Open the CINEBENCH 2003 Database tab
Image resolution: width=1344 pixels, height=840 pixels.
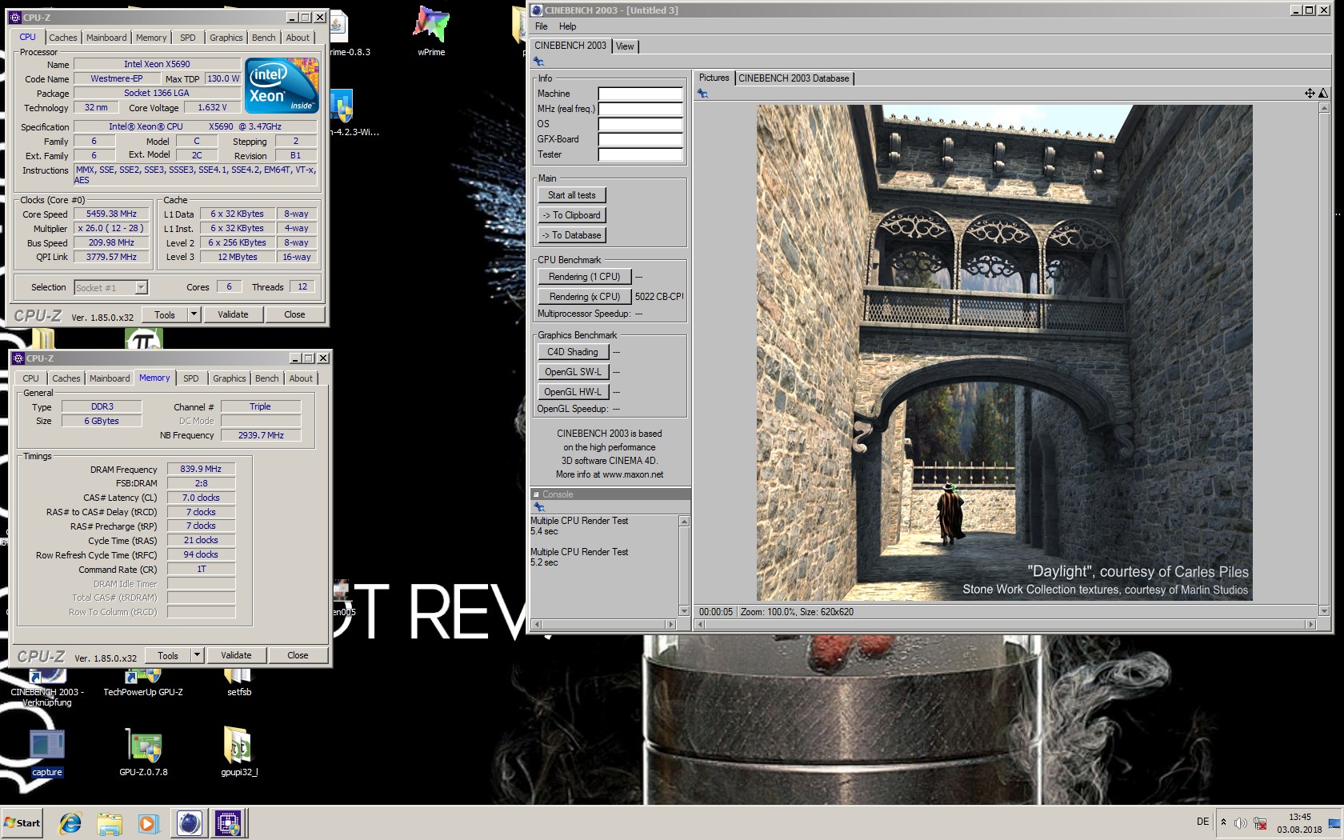pos(794,78)
